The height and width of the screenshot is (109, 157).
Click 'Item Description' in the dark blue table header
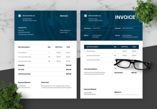coord(92,47)
